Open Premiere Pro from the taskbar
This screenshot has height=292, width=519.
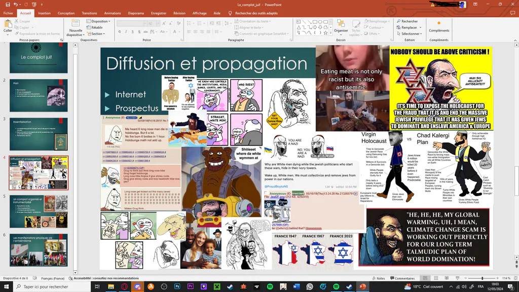[191, 287]
